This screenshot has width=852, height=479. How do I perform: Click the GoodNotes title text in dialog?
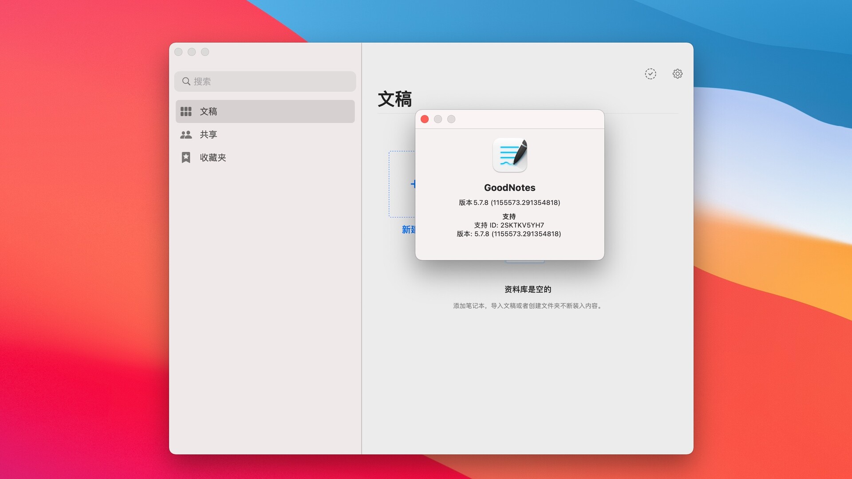tap(510, 188)
